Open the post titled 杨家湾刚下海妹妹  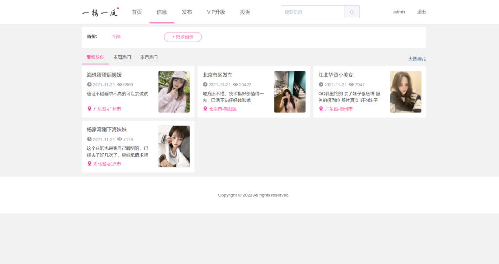click(x=107, y=130)
